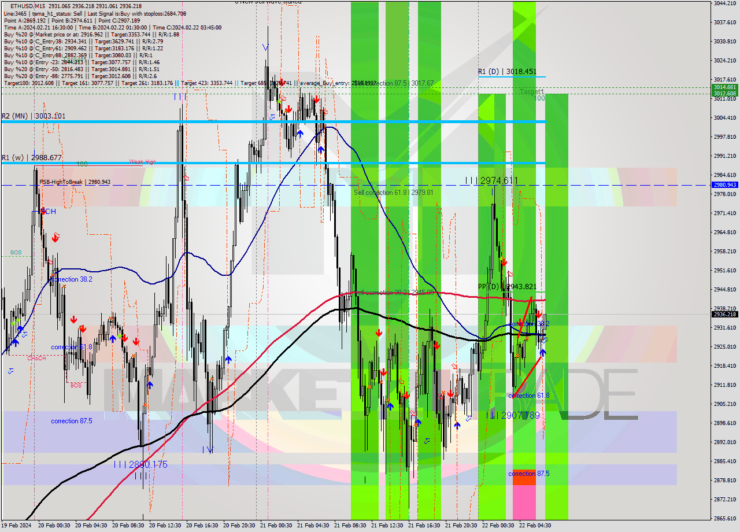Click the '| | | 2890.175' wave label

pos(140,464)
